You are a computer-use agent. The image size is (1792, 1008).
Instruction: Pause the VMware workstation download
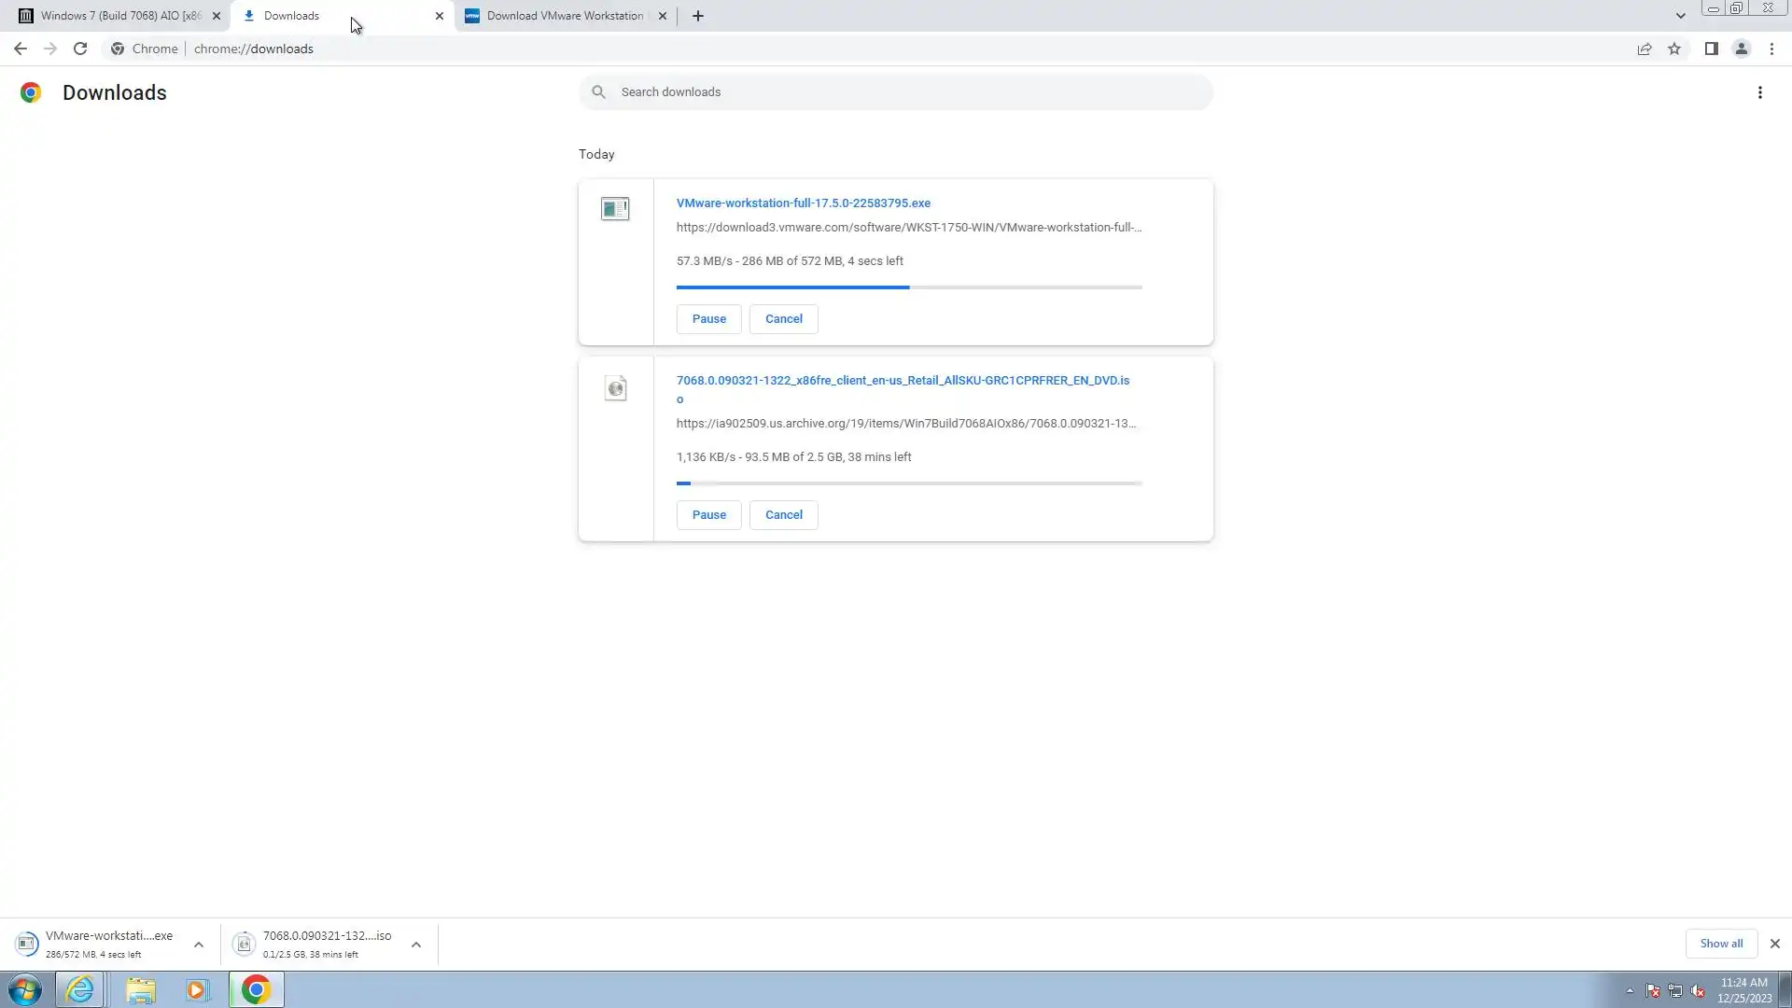click(x=708, y=319)
